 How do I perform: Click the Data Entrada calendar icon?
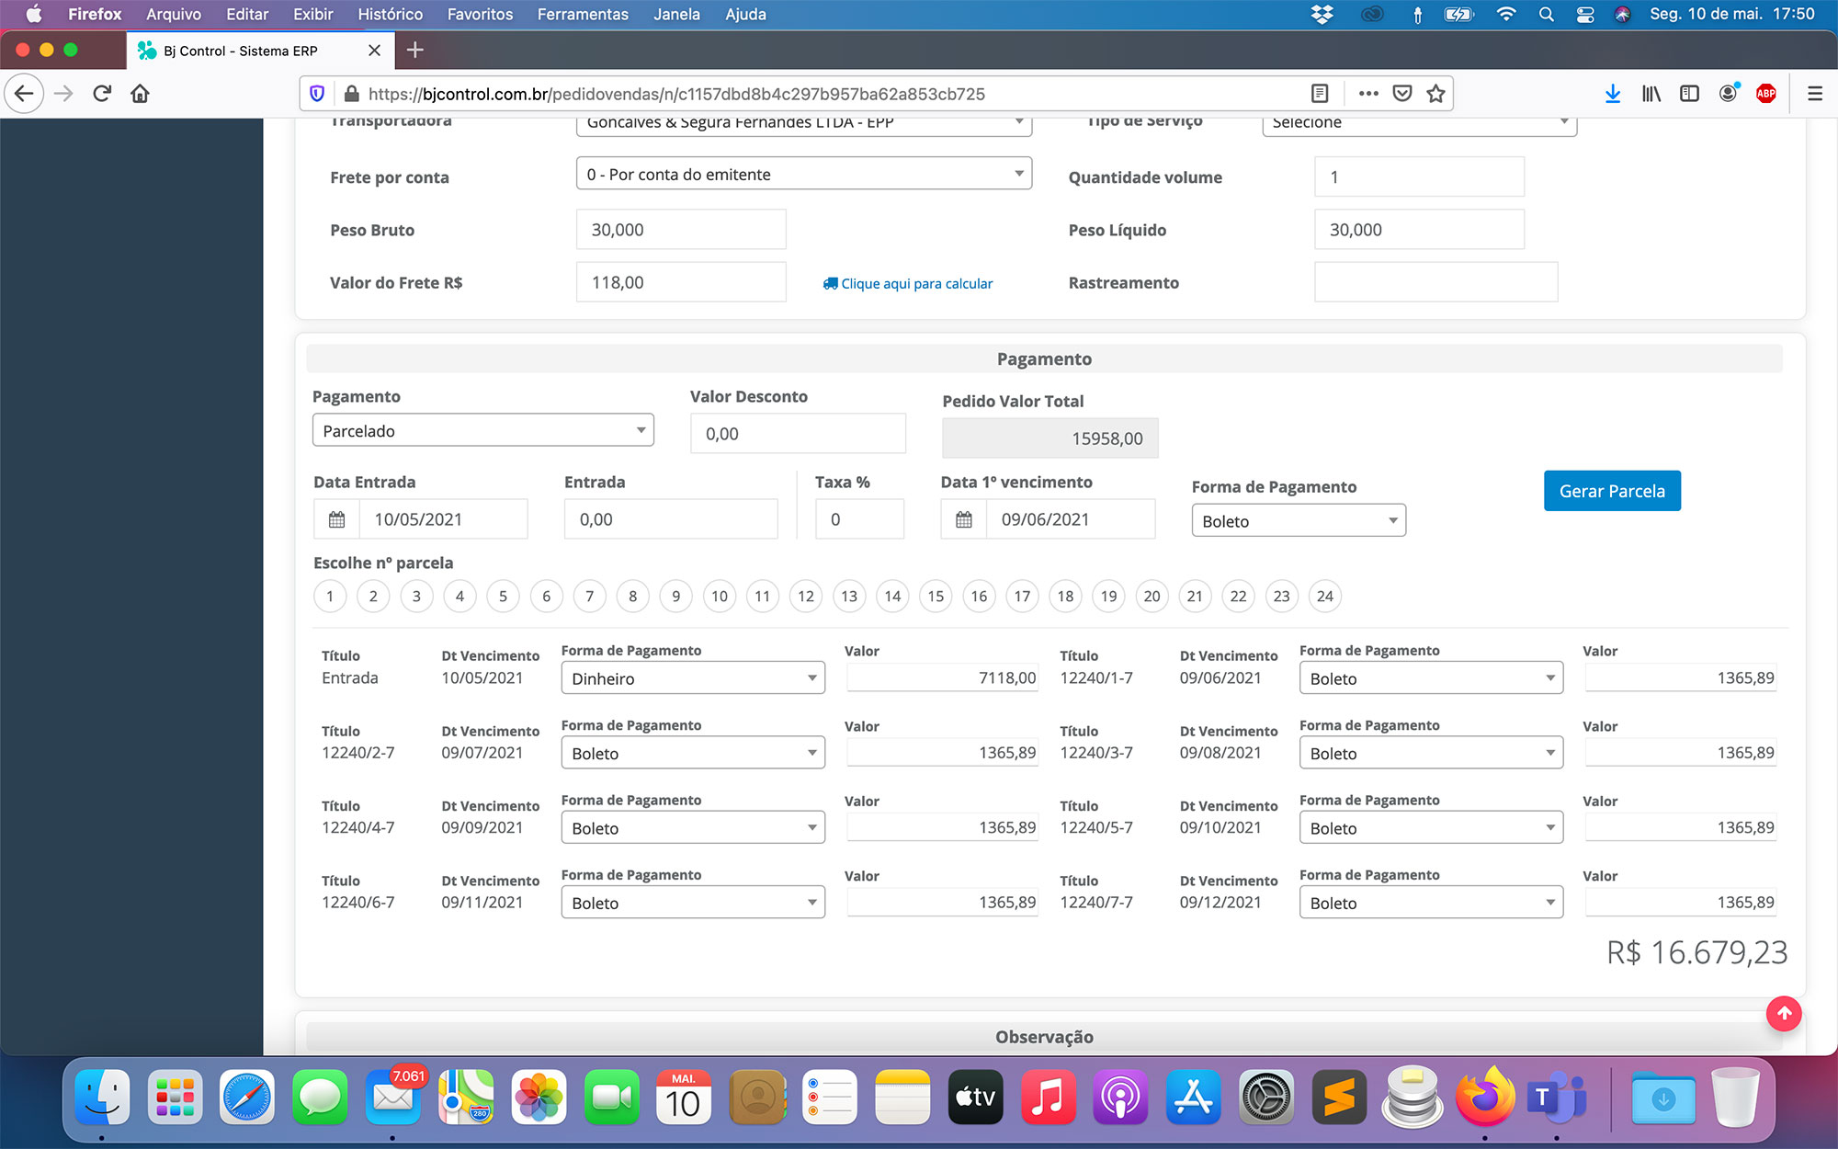(336, 519)
